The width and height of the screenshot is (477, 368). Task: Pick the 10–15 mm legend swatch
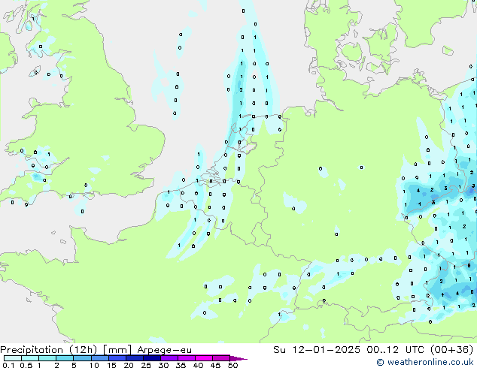pos(99,358)
